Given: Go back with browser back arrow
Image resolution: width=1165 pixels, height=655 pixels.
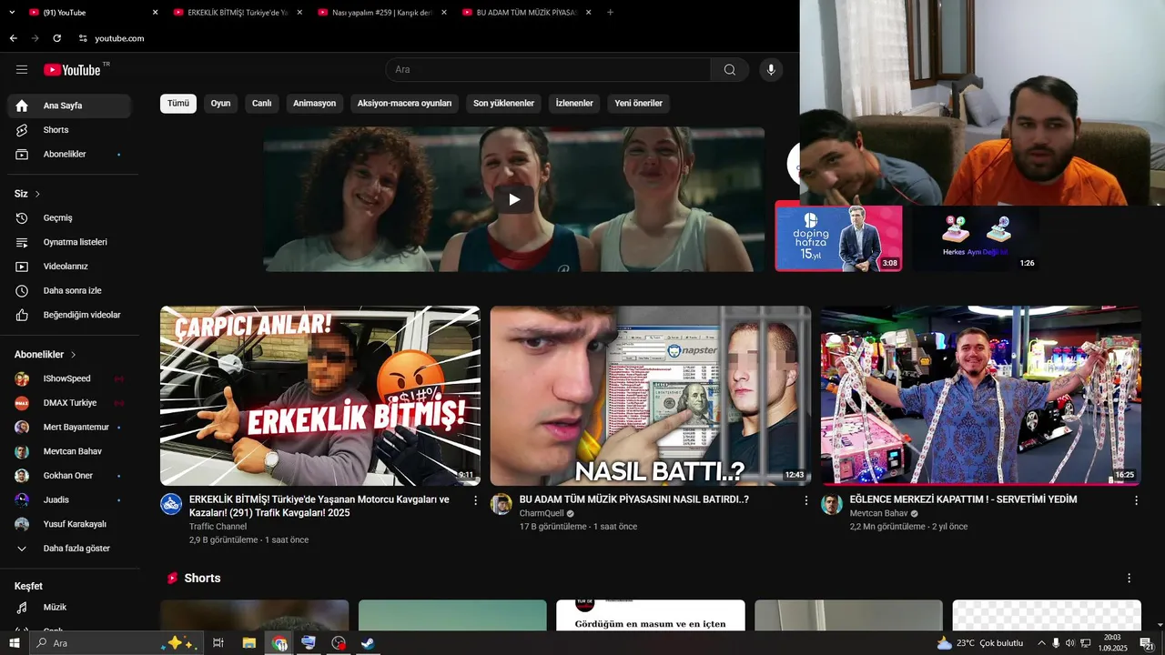Looking at the screenshot, I should click(x=13, y=38).
